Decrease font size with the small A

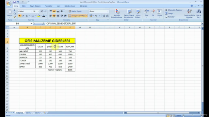(45, 11)
